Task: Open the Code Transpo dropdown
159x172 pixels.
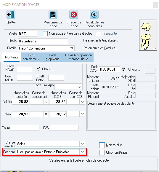Action: coord(80,87)
